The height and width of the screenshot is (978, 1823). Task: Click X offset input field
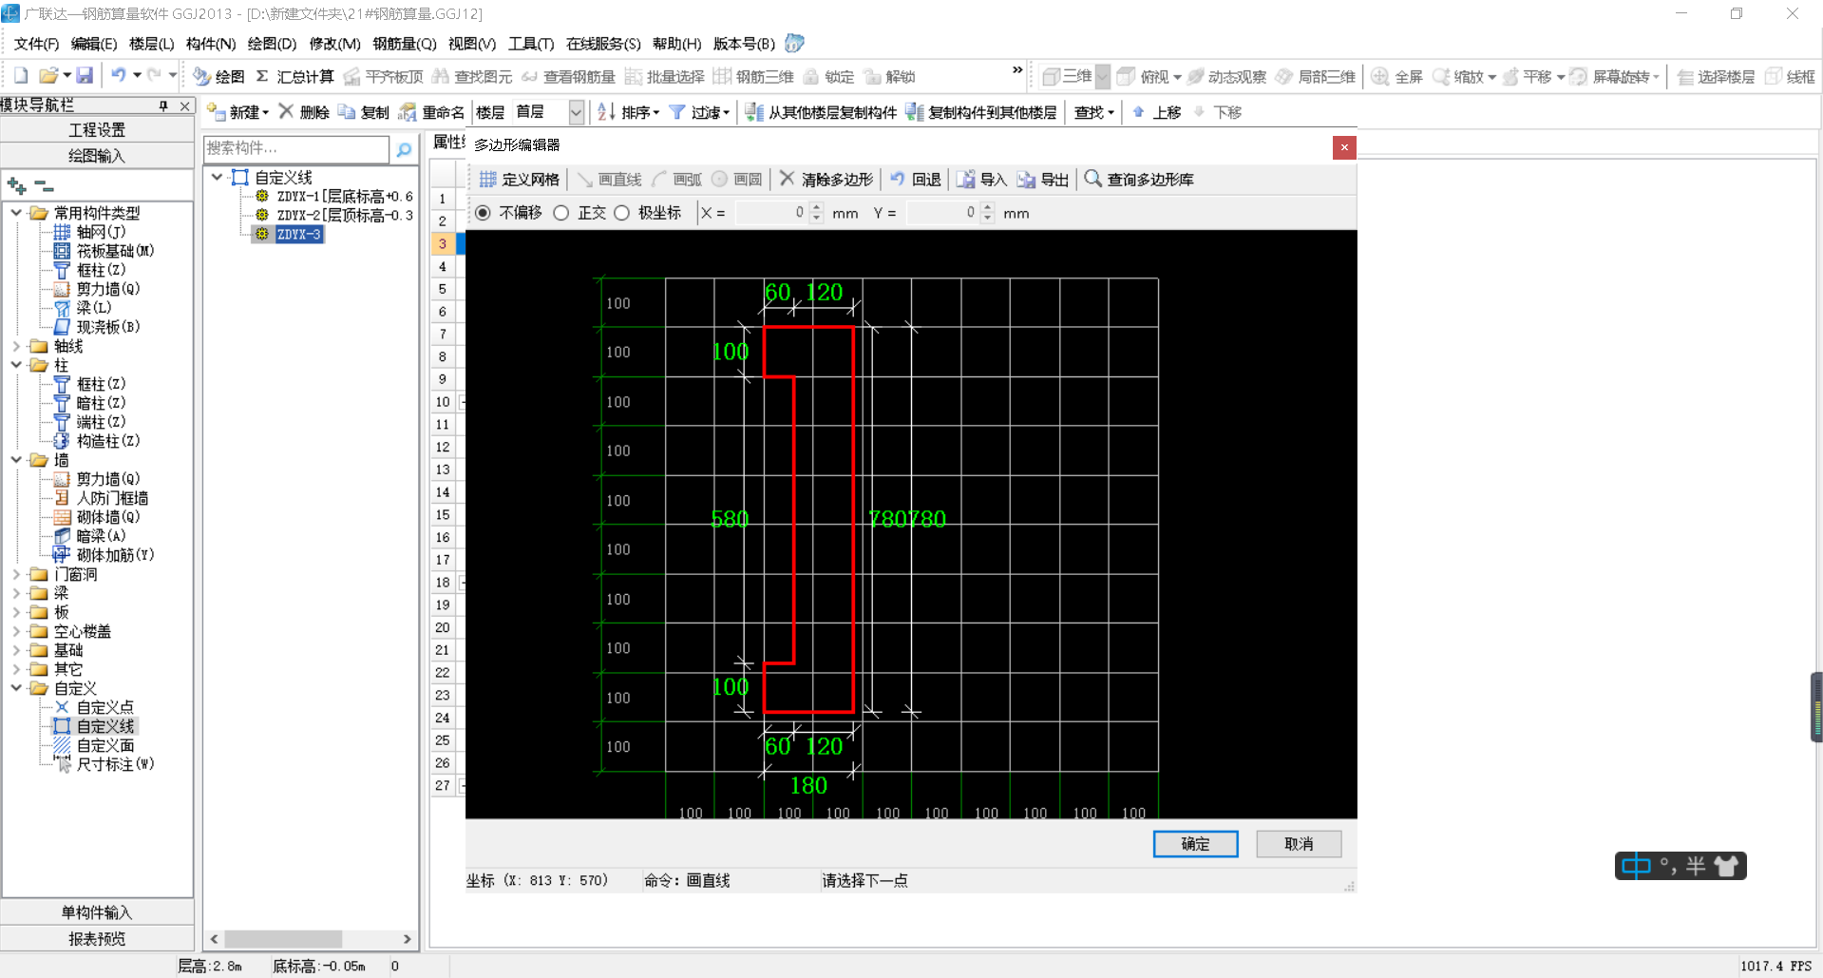pos(770,213)
